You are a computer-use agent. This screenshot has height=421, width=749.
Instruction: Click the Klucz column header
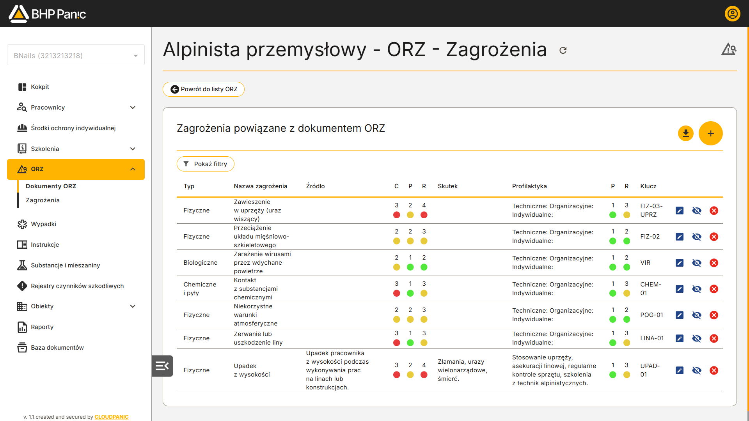click(x=648, y=186)
